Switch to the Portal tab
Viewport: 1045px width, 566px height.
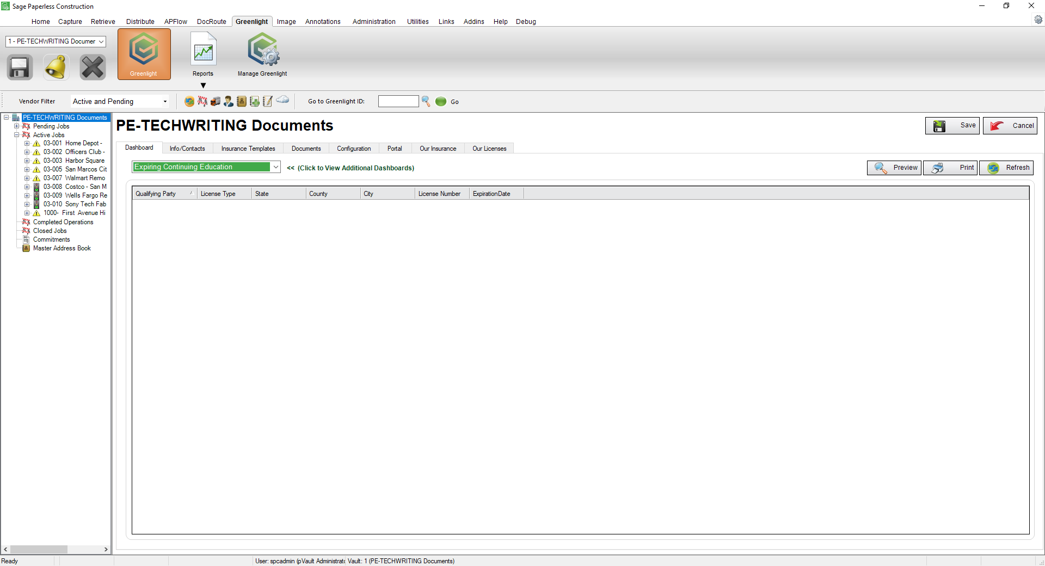395,149
